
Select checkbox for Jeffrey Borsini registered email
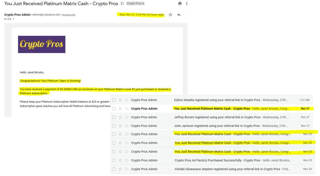[114, 117]
